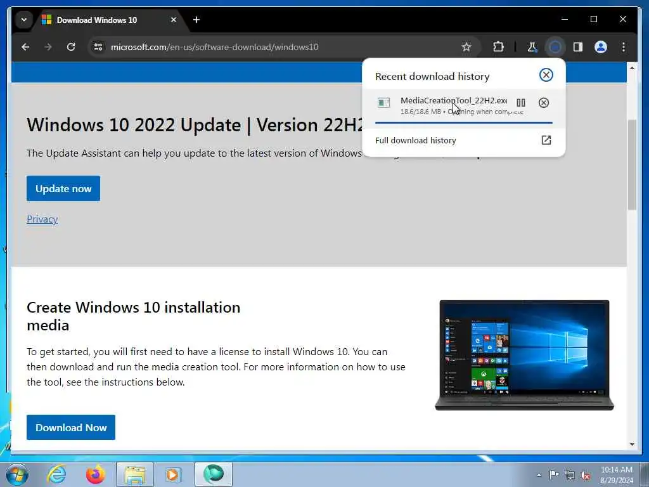Open the Windows Start menu orb
This screenshot has height=487, width=649.
coord(17,474)
